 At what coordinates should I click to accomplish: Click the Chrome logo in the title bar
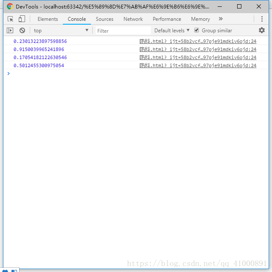coord(10,6)
